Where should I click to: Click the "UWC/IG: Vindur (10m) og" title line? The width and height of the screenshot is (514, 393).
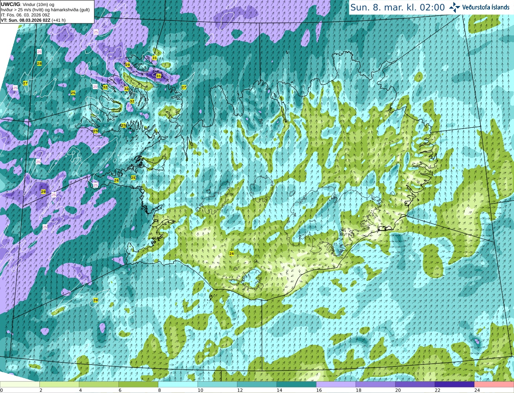point(27,4)
